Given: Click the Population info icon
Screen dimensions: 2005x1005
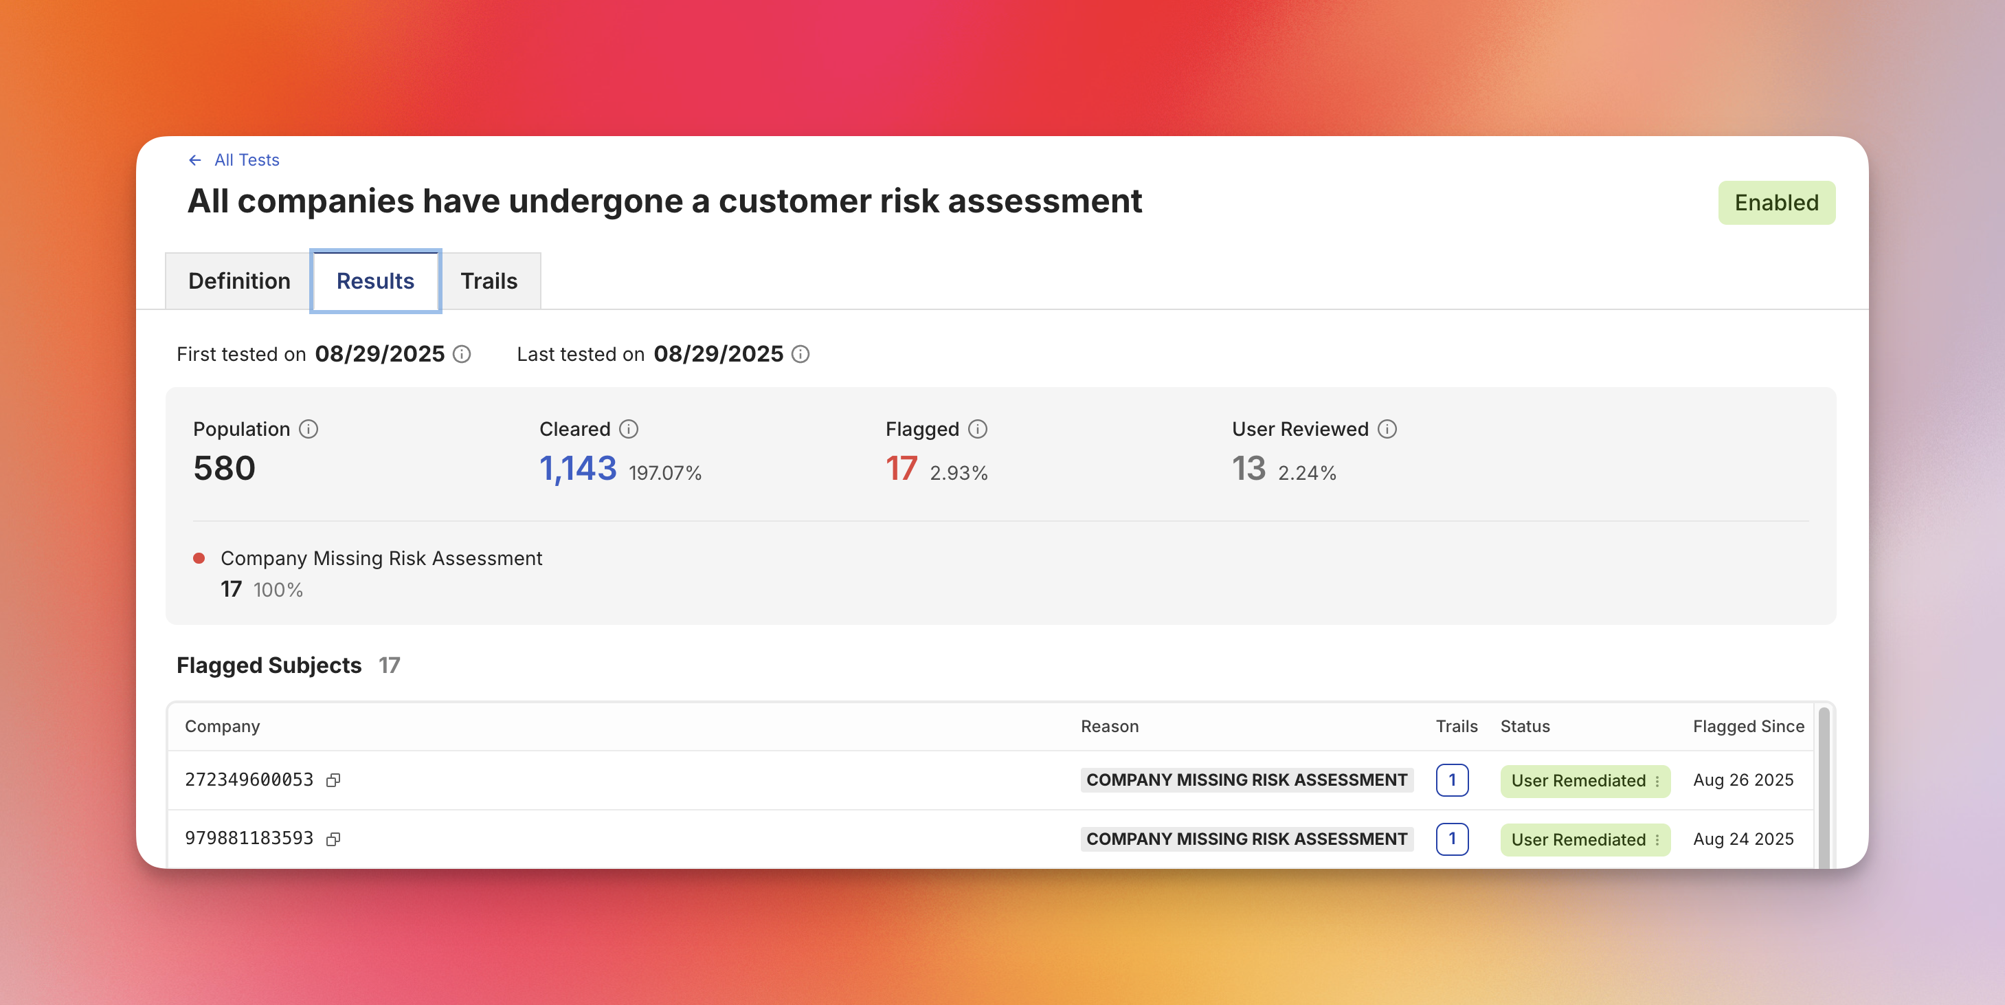Looking at the screenshot, I should coord(309,429).
